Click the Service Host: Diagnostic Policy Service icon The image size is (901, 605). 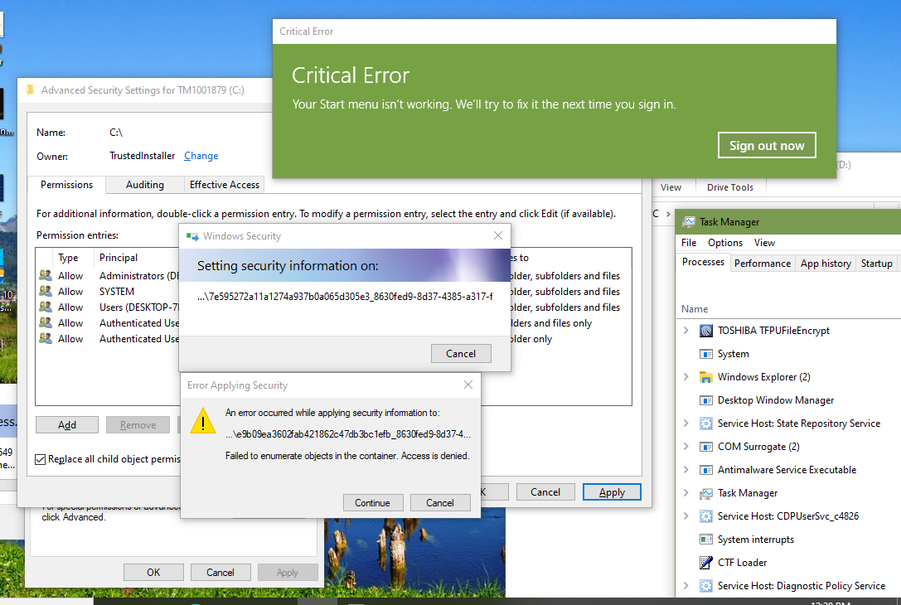705,585
